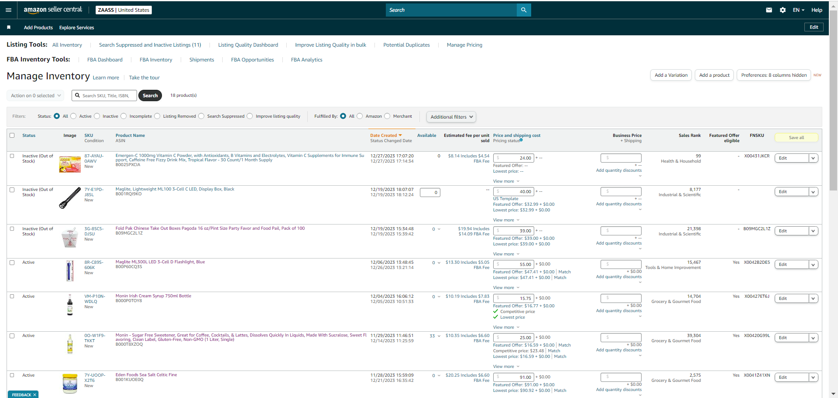The height and width of the screenshot is (398, 838).
Task: Click the Amazon Seller Central logo
Action: (53, 10)
